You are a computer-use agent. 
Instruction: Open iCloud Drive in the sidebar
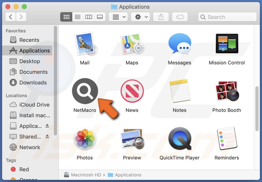pyautogui.click(x=27, y=105)
